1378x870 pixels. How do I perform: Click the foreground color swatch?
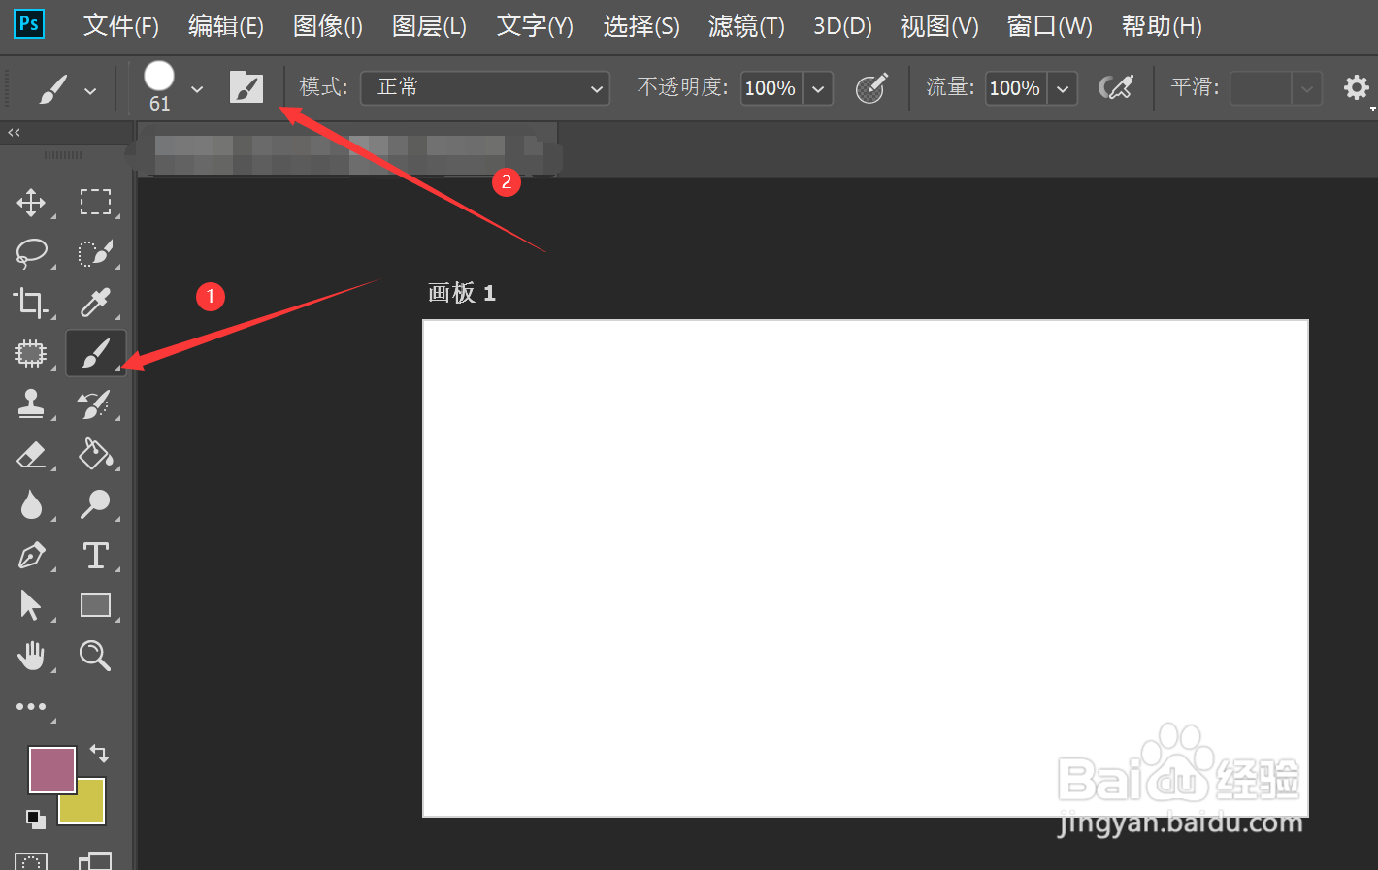[50, 769]
